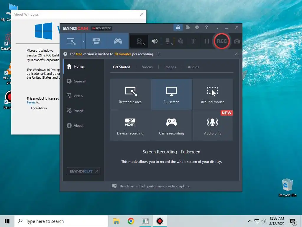Choose the Device recording tile
This screenshot has height=227, width=302.
[x=130, y=125]
